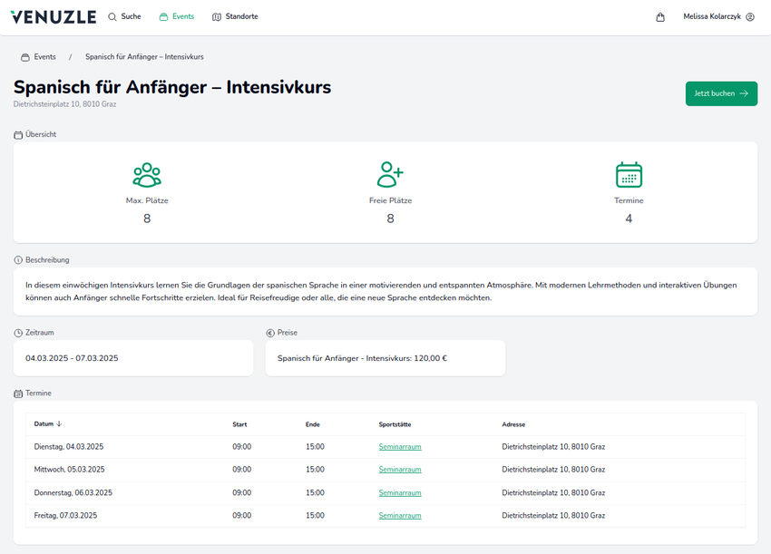Navigate to Events via the breadcrumb
771x554 pixels.
(44, 56)
